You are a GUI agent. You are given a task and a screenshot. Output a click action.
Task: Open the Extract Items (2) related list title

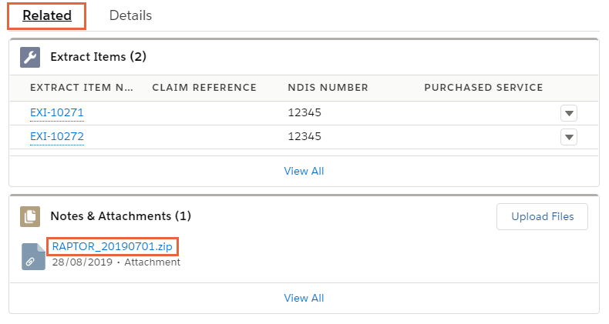point(98,57)
